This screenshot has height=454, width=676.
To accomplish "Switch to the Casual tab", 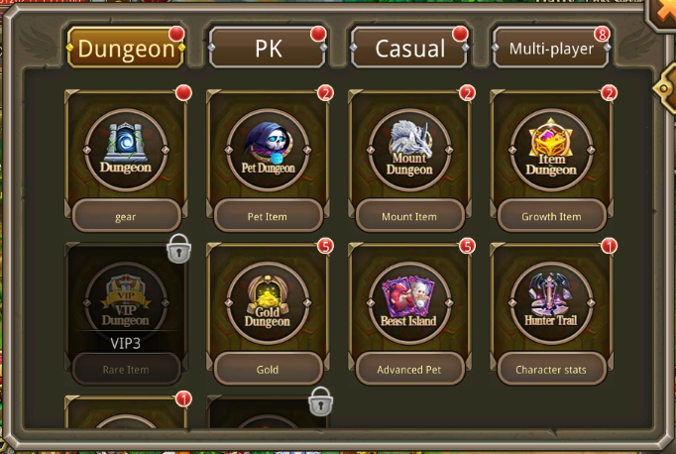I will [409, 48].
